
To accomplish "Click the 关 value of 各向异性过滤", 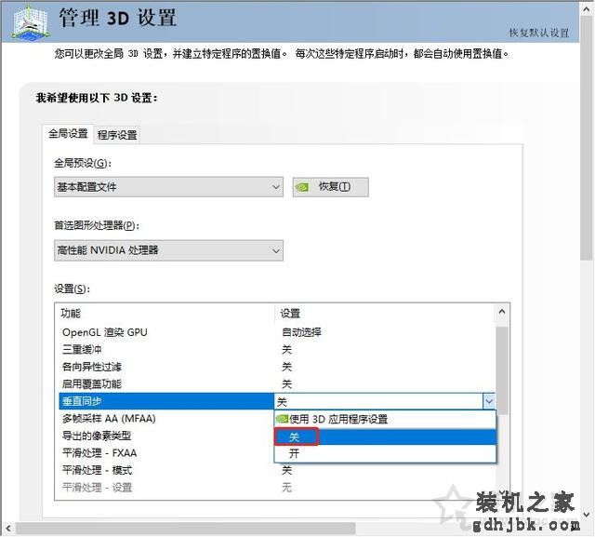I will [287, 367].
